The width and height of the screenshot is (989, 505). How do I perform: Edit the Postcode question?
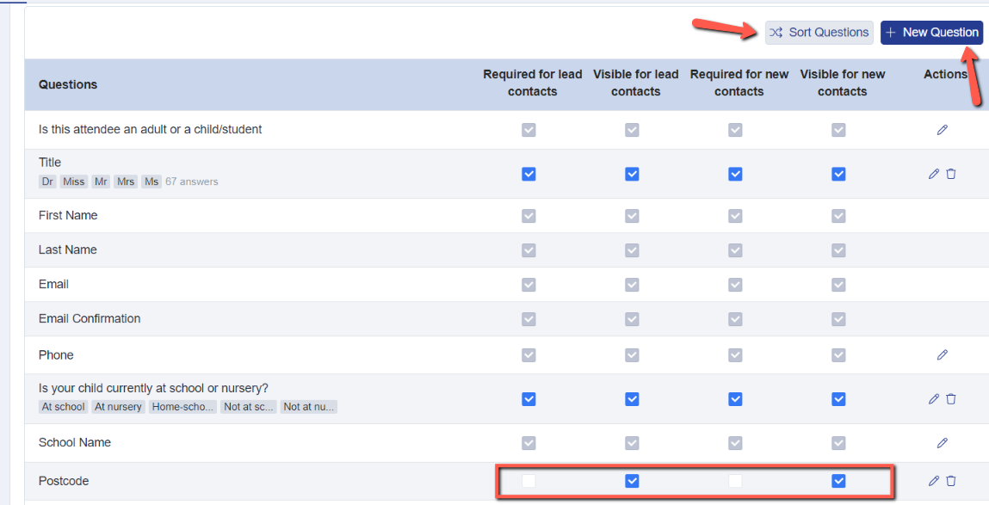point(933,481)
